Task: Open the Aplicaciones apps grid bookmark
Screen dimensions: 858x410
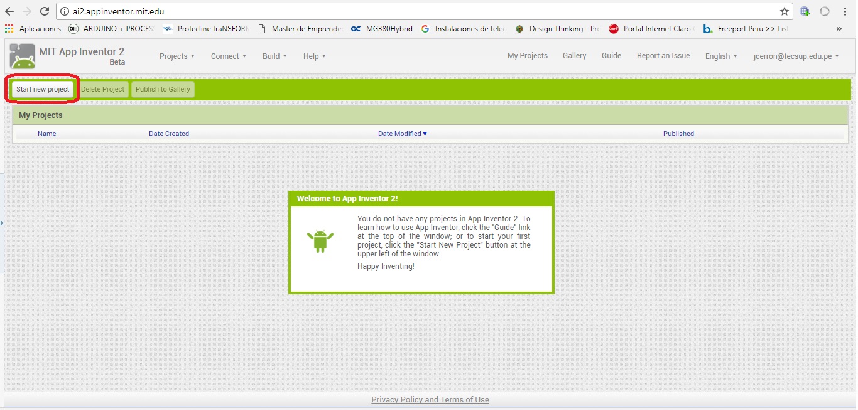Action: tap(33, 29)
